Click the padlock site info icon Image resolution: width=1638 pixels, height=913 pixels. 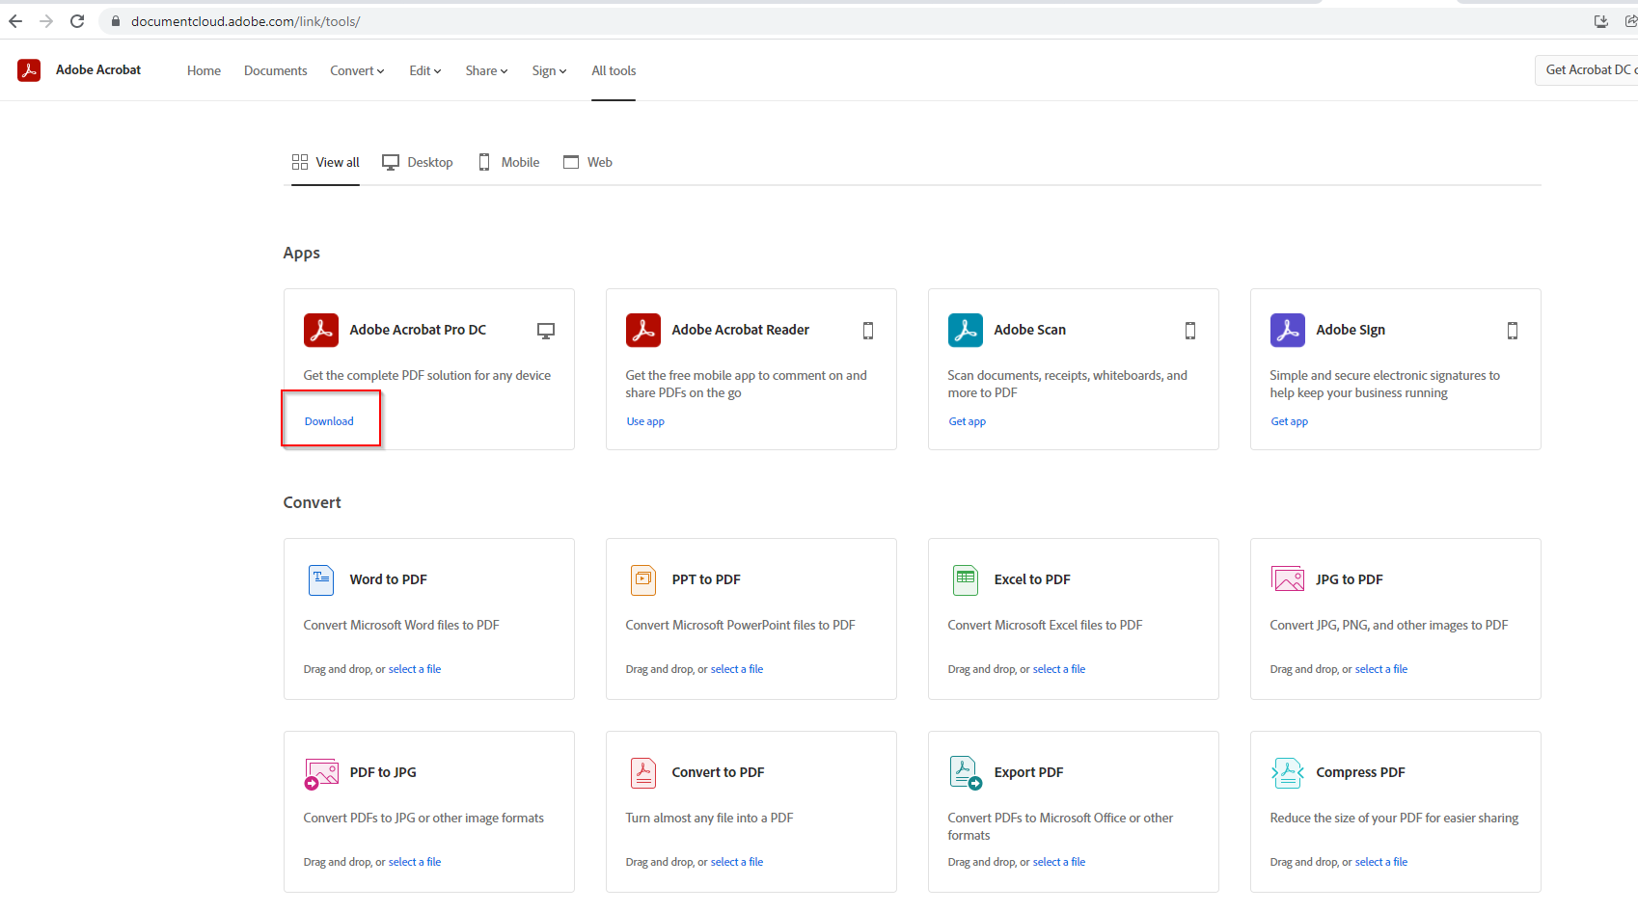point(116,21)
